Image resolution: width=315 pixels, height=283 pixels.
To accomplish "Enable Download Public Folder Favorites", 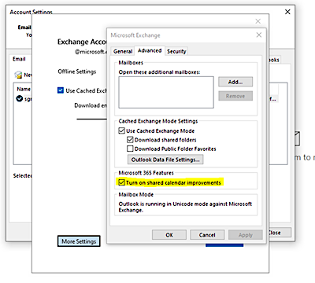I will click(130, 149).
